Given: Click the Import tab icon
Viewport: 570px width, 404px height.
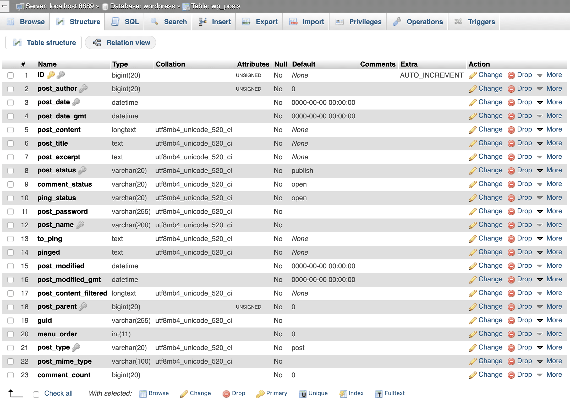Looking at the screenshot, I should 293,21.
